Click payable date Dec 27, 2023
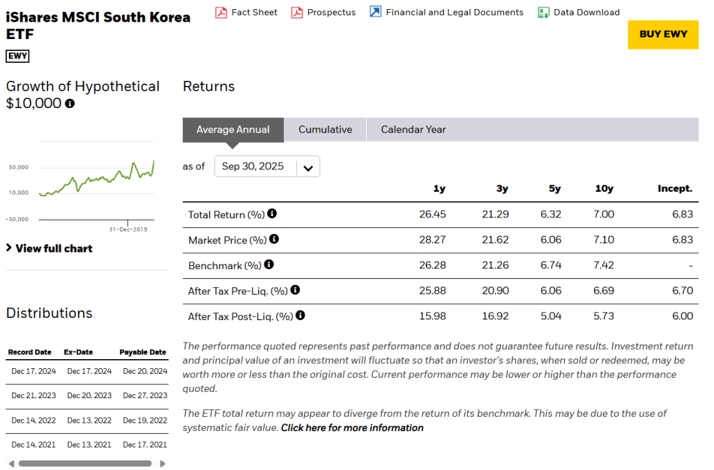 (x=145, y=396)
